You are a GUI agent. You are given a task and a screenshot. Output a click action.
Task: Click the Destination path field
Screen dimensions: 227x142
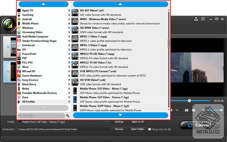(63, 129)
